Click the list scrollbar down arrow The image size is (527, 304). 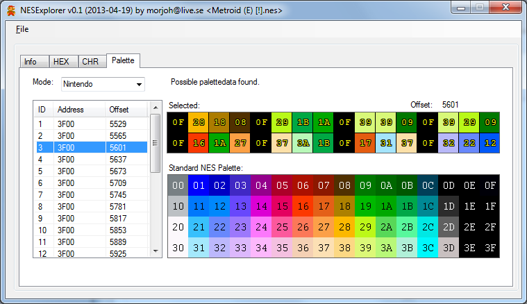[x=156, y=251]
